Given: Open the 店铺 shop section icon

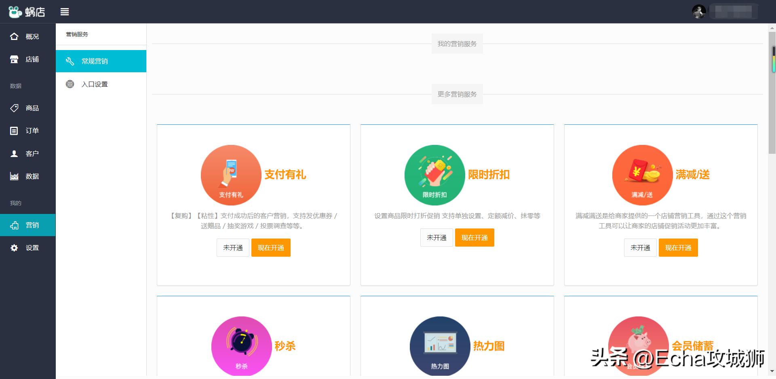Looking at the screenshot, I should pyautogui.click(x=15, y=59).
